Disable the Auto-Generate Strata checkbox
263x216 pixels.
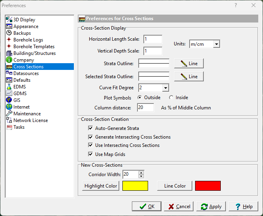[91, 128]
